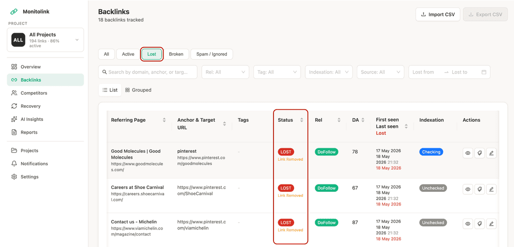514x247 pixels.
Task: Open https://careers.shoecarnival.com/ referring link
Action: click(138, 196)
